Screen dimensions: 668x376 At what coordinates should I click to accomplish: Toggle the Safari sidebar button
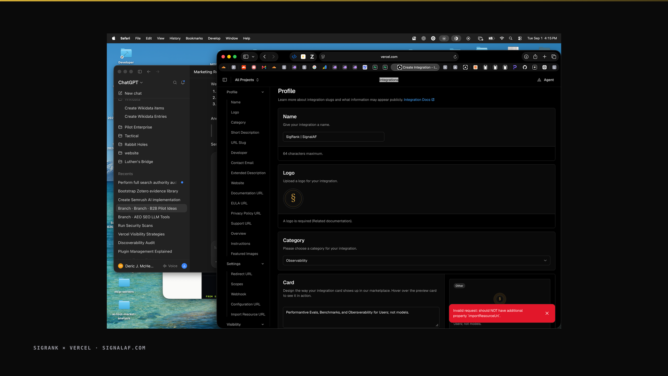pyautogui.click(x=246, y=57)
